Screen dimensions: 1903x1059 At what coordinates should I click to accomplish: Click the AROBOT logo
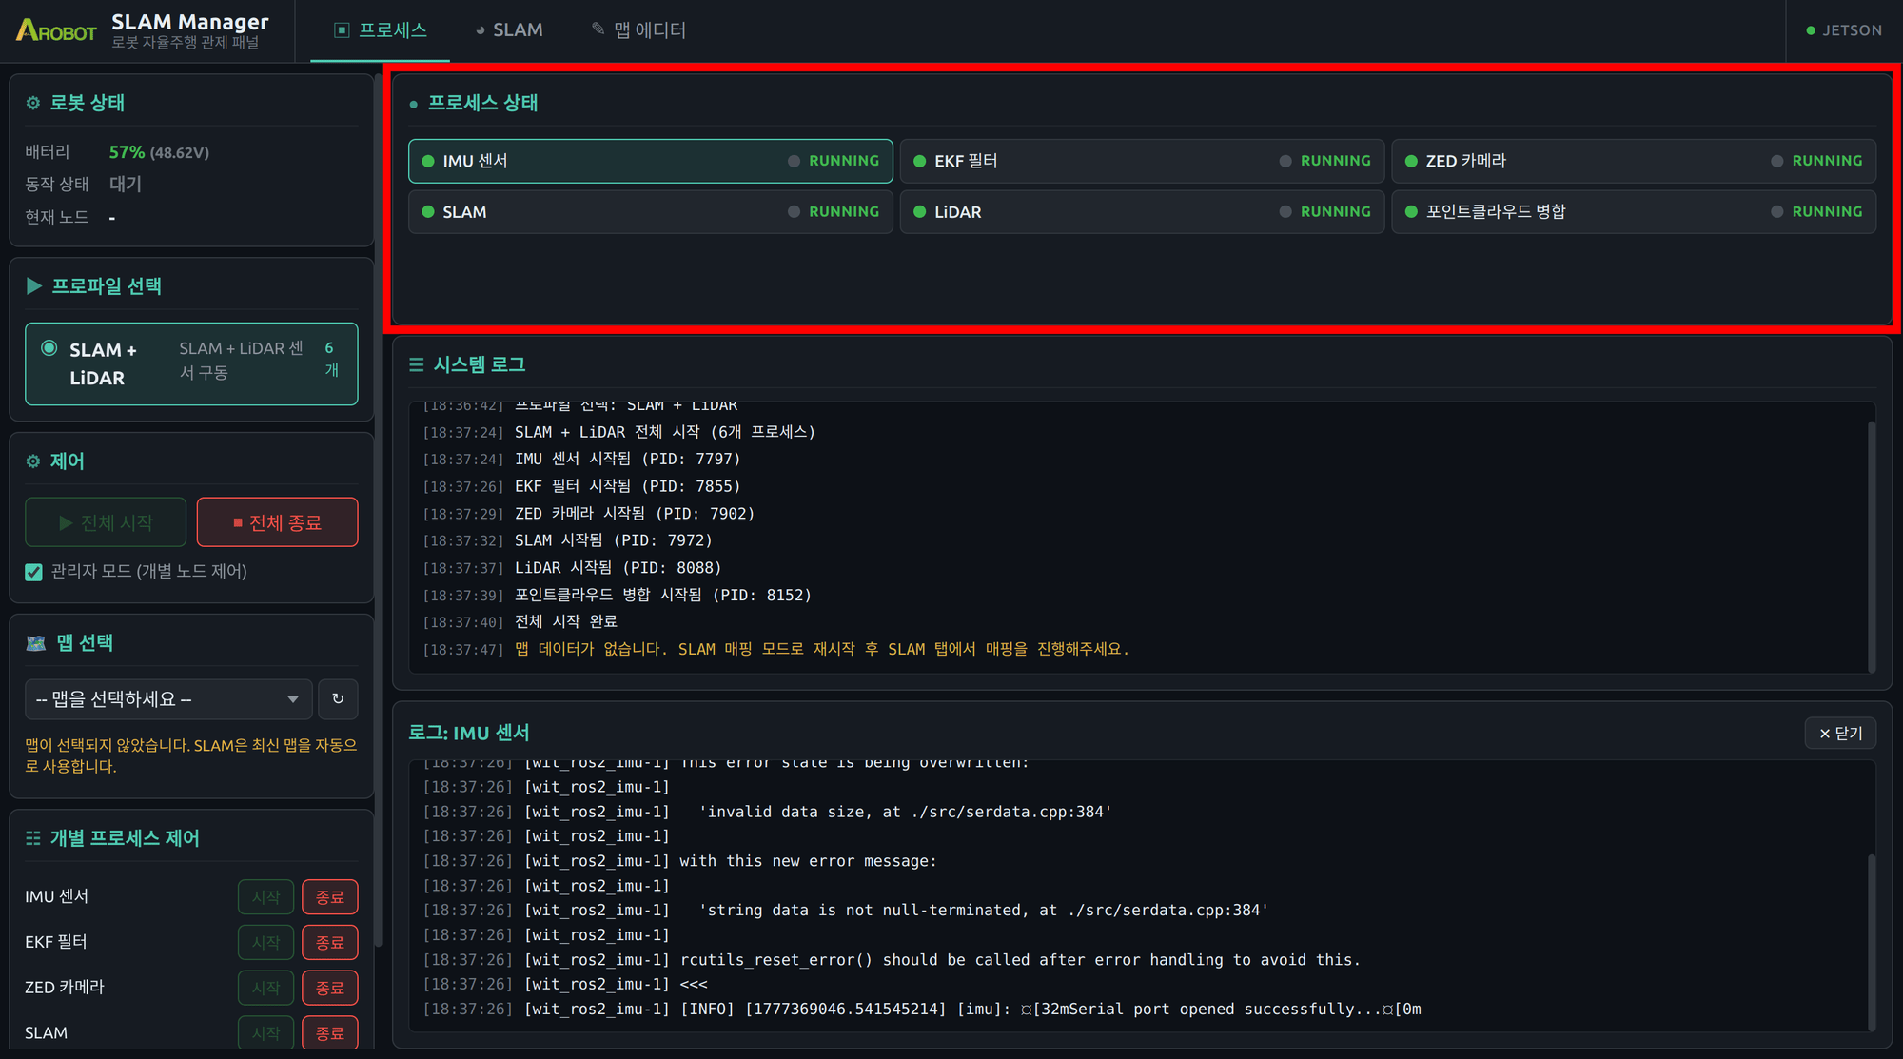(x=55, y=30)
